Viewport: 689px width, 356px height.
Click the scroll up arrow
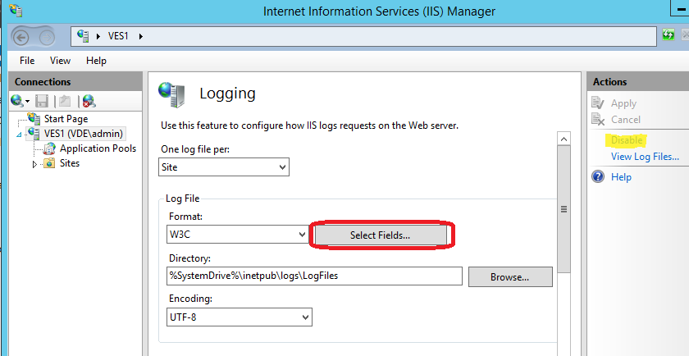click(564, 139)
